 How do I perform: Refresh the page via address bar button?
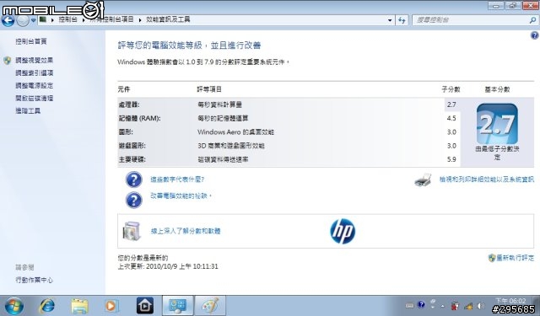tap(402, 20)
